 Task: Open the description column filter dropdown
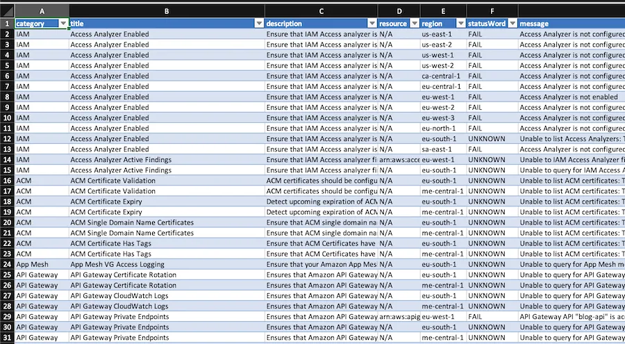[372, 24]
